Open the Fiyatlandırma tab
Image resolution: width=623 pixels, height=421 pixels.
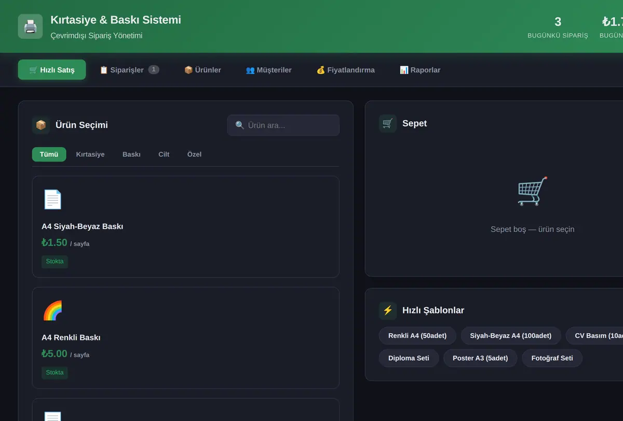pos(345,70)
